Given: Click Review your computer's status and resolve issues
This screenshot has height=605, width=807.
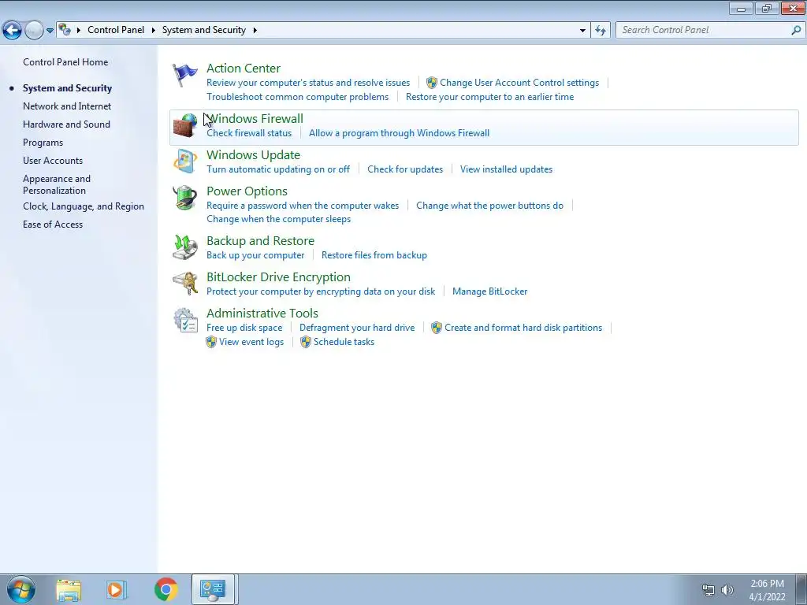Looking at the screenshot, I should click(308, 83).
